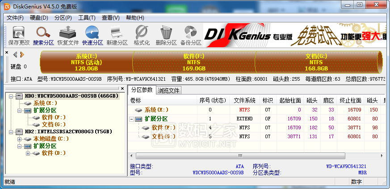The height and width of the screenshot is (189, 390).
Task: Click the HD0 hard disk icon in tree
Action: (19, 96)
